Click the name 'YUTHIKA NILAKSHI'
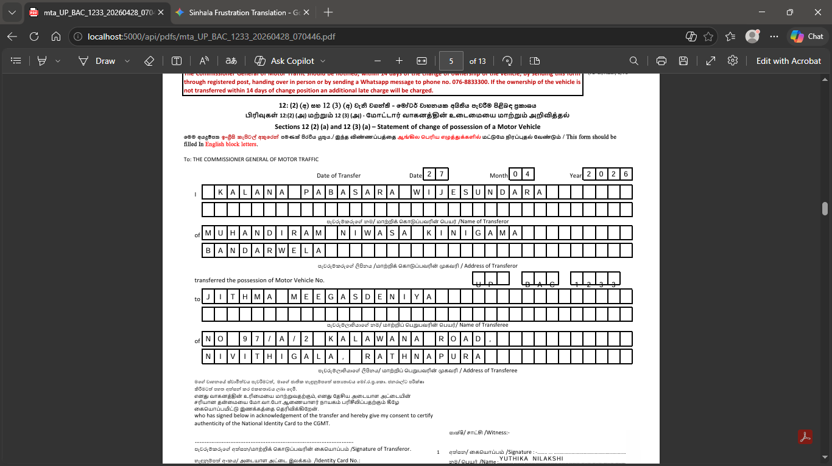Screen dimensions: 832x466 531,459
